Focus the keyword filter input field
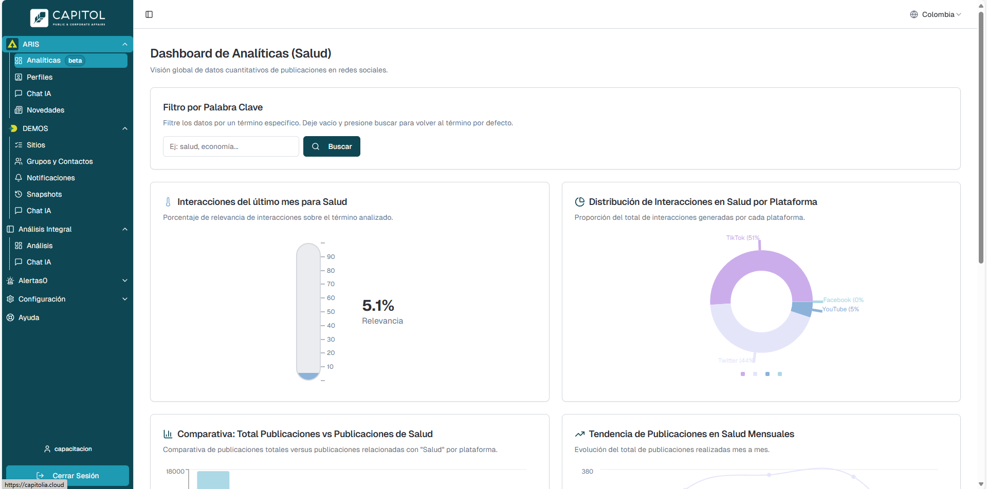The height and width of the screenshot is (489, 987). pyautogui.click(x=231, y=146)
